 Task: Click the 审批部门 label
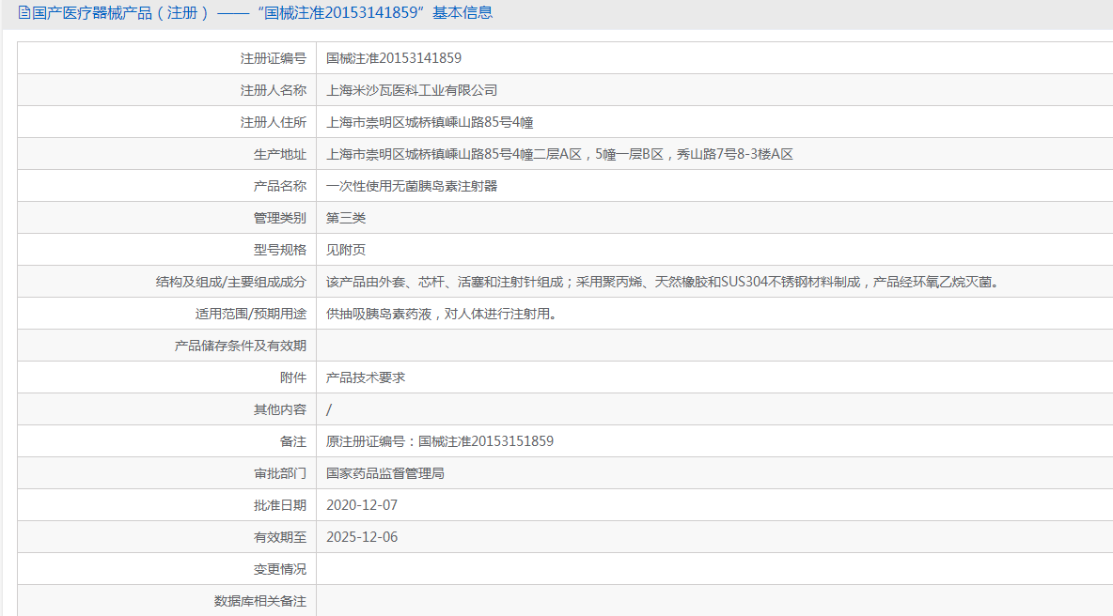pyautogui.click(x=280, y=473)
